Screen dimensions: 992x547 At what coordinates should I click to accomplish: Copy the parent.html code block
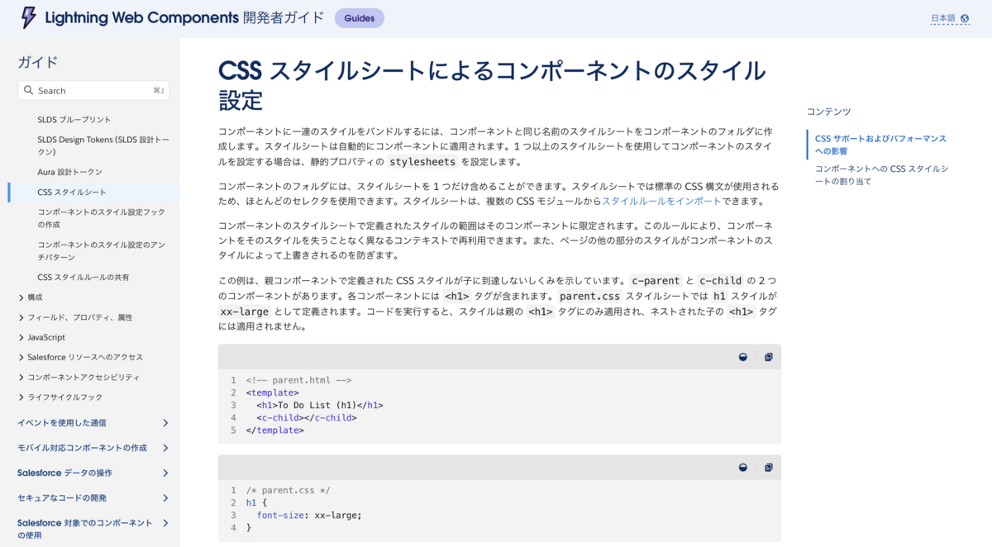click(769, 357)
